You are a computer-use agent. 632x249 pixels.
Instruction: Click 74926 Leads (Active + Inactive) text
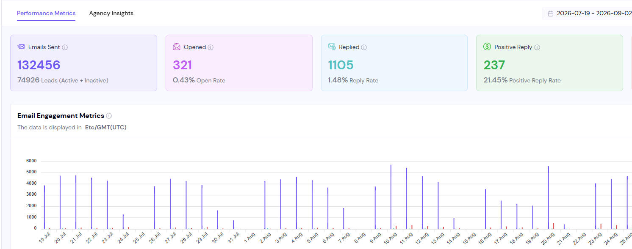click(x=63, y=80)
